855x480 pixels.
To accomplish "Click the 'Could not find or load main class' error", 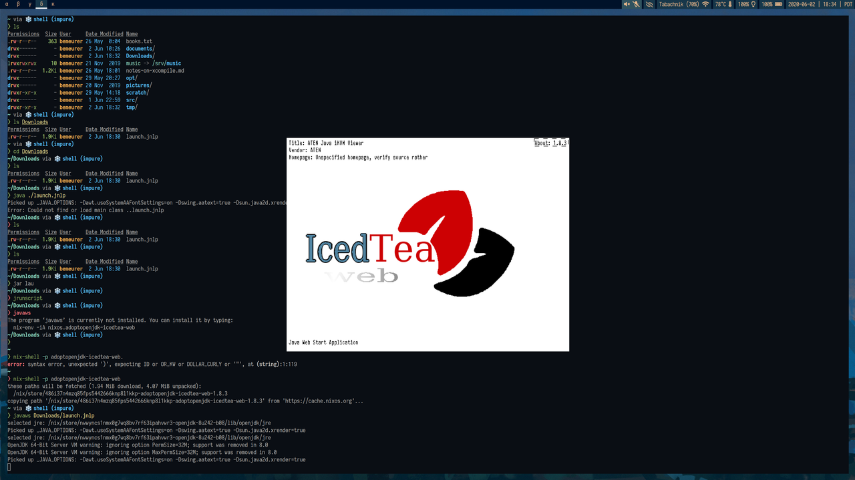I will [85, 210].
